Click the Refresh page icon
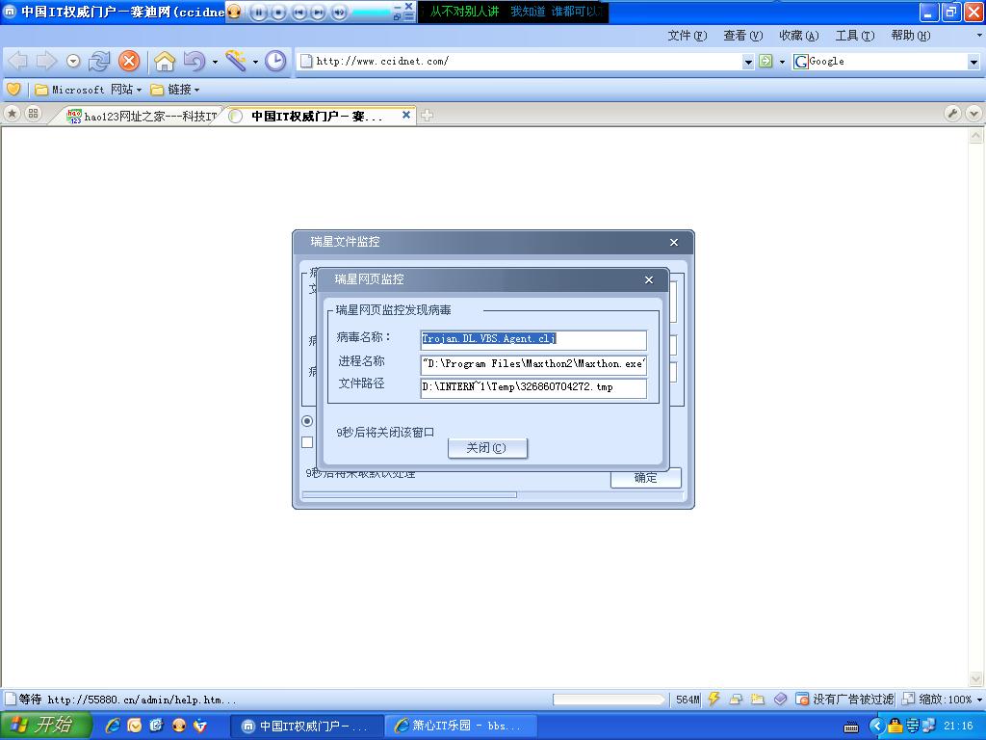Viewport: 986px width, 740px height. (x=99, y=61)
